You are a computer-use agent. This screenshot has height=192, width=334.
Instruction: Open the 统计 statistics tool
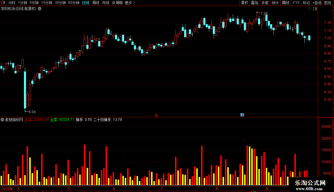pos(275,3)
